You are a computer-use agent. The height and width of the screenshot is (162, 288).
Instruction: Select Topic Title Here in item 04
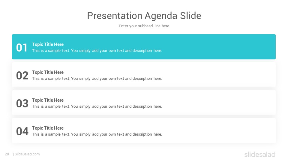click(x=48, y=128)
